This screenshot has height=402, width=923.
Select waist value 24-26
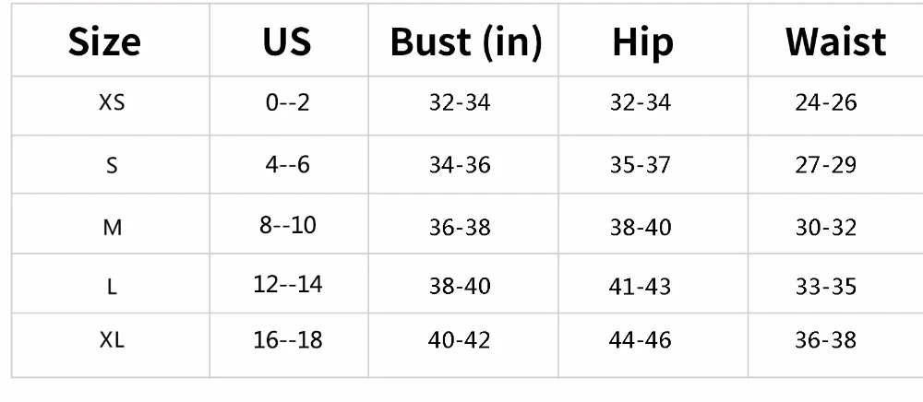(x=826, y=103)
